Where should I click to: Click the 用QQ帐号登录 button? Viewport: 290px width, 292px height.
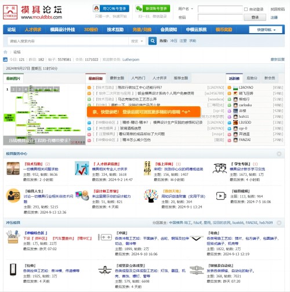click(111, 9)
